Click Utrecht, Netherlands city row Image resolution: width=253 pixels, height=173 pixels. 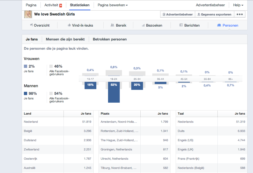click(x=134, y=159)
